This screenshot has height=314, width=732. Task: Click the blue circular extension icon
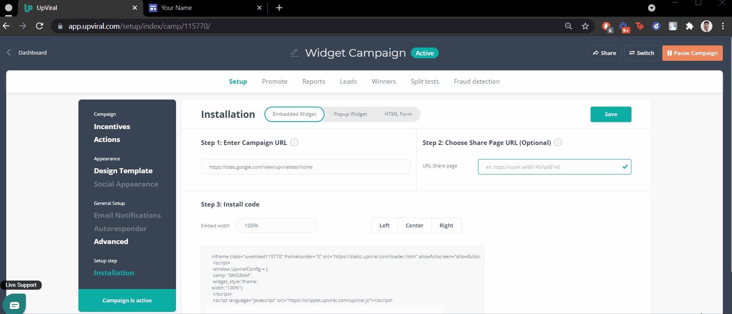coord(656,26)
